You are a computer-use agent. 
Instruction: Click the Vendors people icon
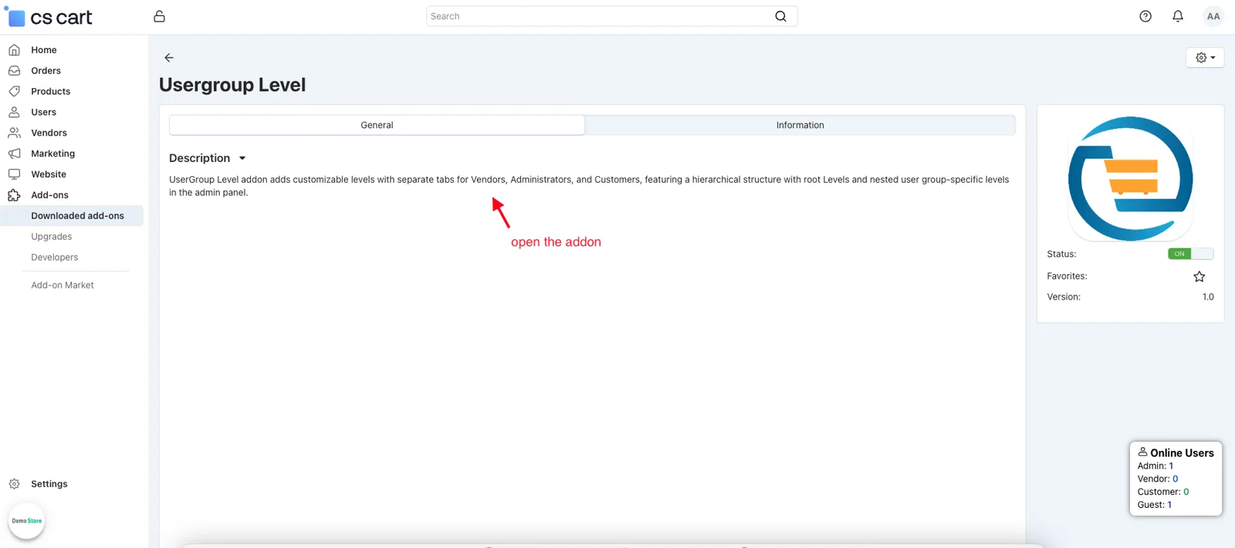(14, 133)
